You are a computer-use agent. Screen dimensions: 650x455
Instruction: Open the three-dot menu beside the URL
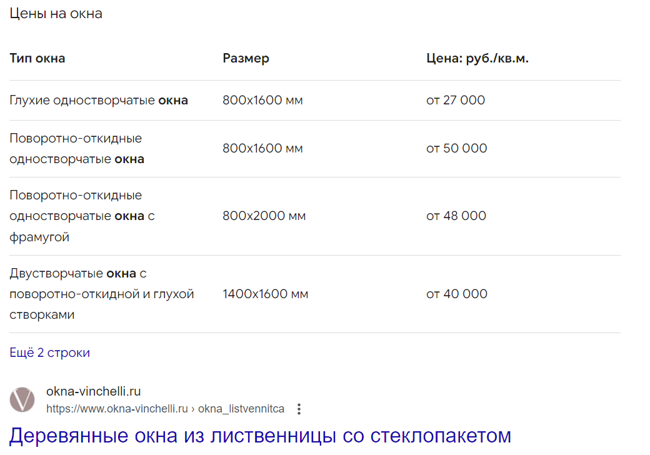tap(299, 409)
